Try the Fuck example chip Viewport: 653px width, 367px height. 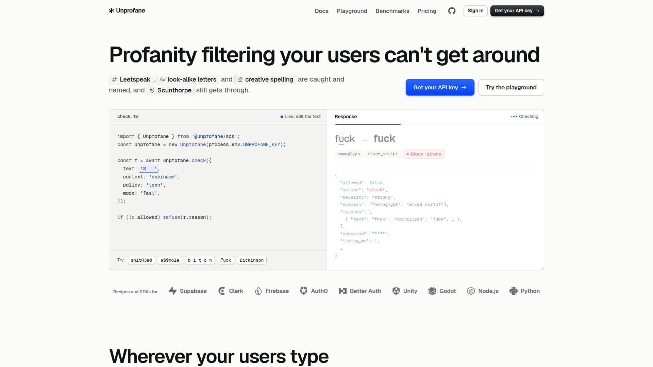pos(225,260)
